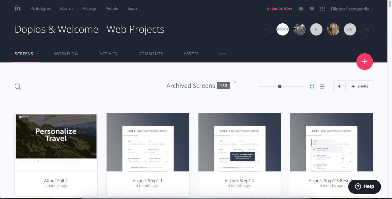Click the pink plus add button
This screenshot has width=392, height=199.
[x=364, y=62]
